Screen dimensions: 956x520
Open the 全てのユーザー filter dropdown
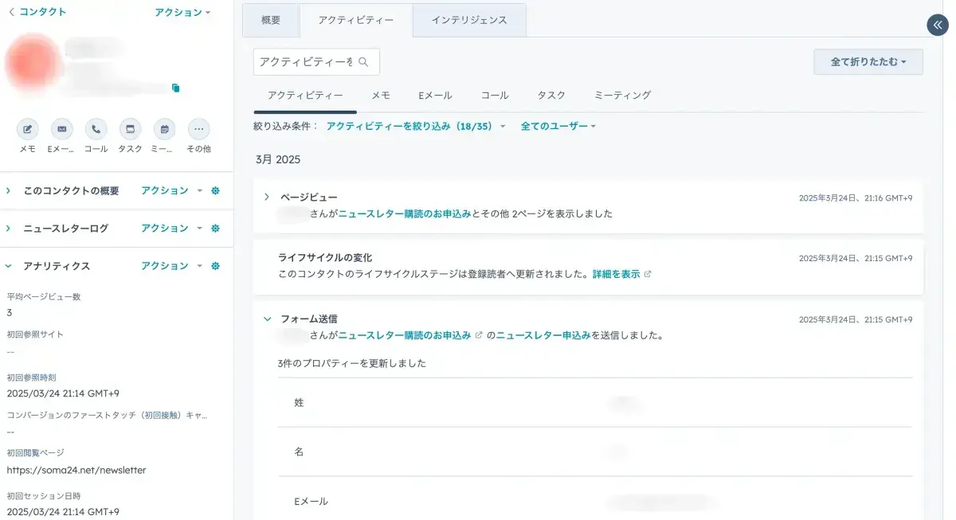coord(558,126)
